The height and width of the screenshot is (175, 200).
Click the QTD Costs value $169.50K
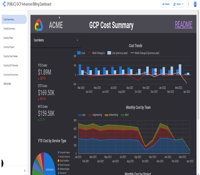click(x=46, y=93)
